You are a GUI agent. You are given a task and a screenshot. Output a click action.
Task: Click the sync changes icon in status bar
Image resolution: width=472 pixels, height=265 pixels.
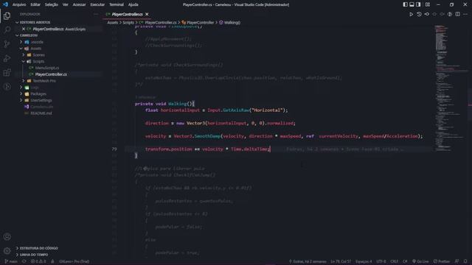click(x=24, y=261)
